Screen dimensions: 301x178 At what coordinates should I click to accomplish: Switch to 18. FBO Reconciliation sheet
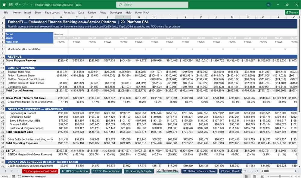(x=107, y=171)
